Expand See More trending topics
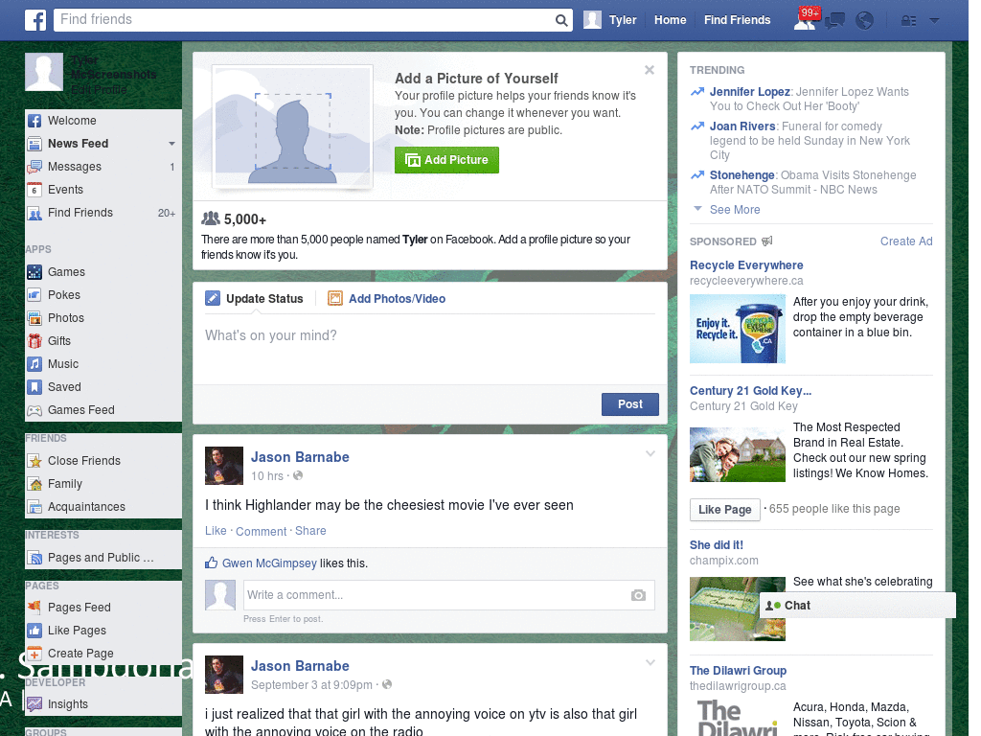Image resolution: width=981 pixels, height=736 pixels. coord(735,210)
